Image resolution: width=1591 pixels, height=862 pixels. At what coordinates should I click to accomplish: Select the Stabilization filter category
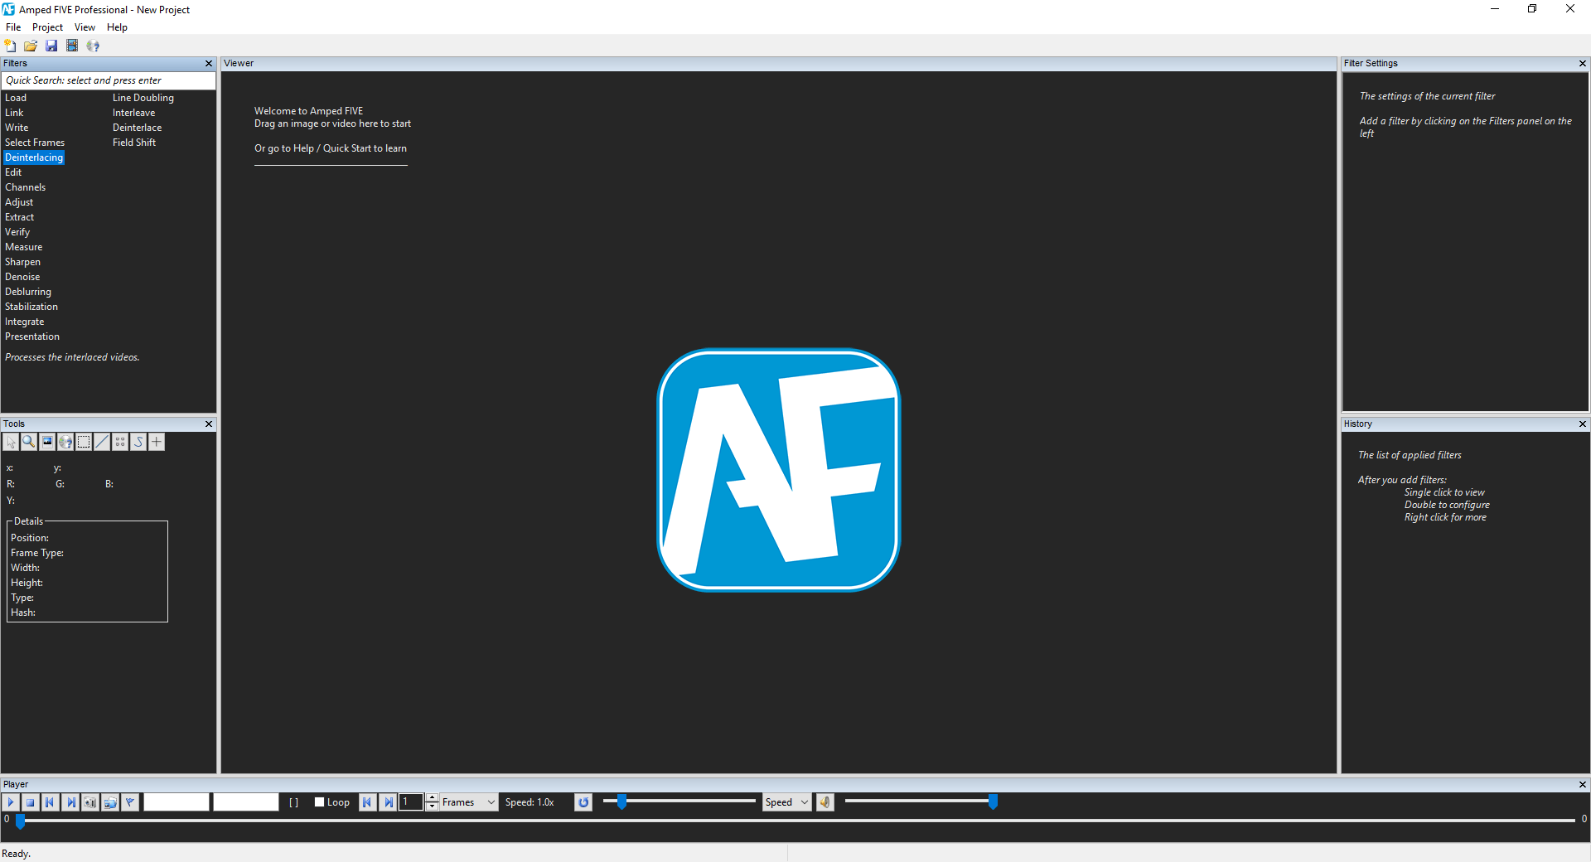click(31, 307)
